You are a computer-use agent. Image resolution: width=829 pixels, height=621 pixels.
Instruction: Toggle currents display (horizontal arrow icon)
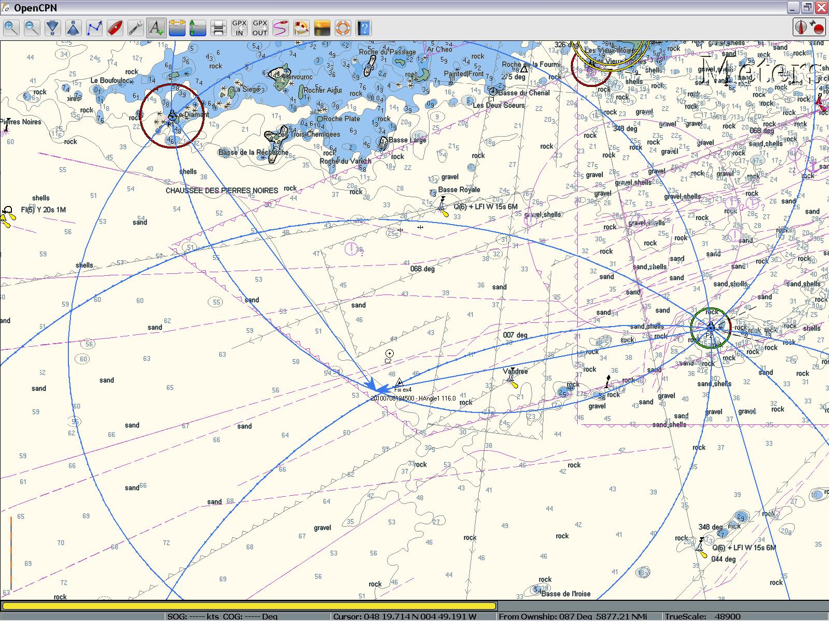pos(177,28)
